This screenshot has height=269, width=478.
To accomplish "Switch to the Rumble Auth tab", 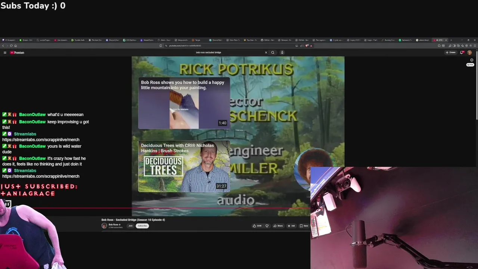I will coord(78,40).
